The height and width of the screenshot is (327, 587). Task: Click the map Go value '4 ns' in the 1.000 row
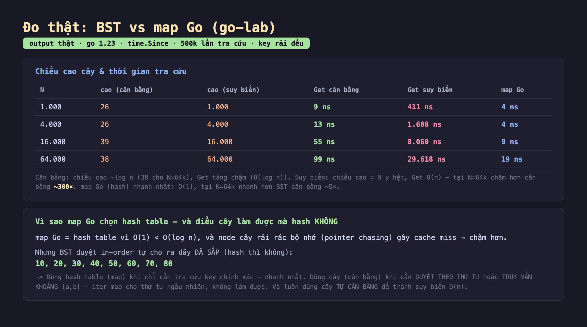[x=510, y=107]
